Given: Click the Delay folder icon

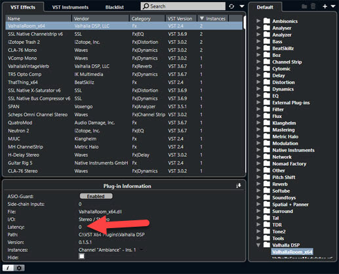Looking at the screenshot, I should point(267,75).
